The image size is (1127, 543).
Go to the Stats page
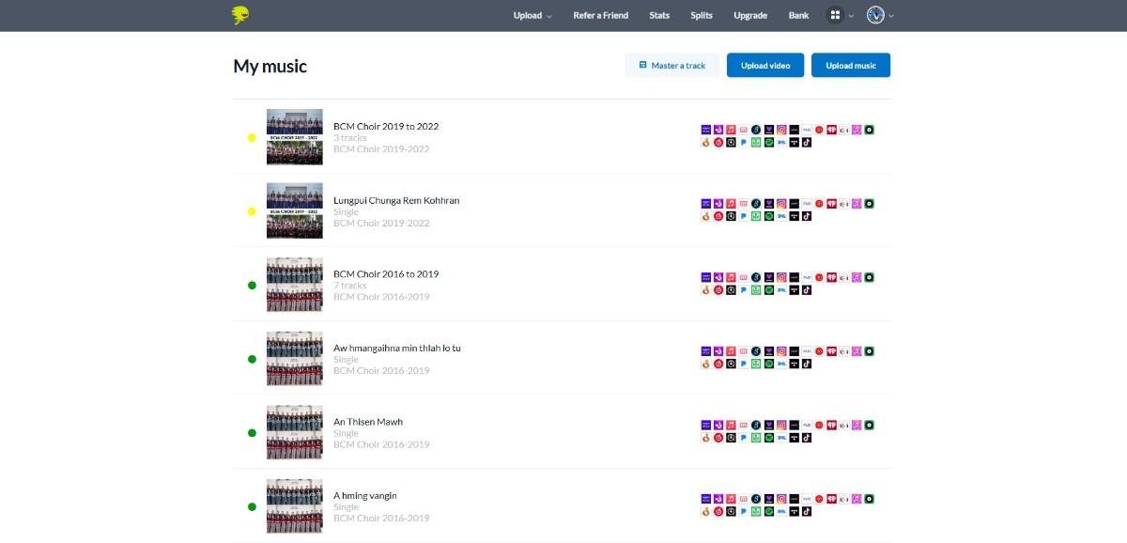[x=659, y=15]
